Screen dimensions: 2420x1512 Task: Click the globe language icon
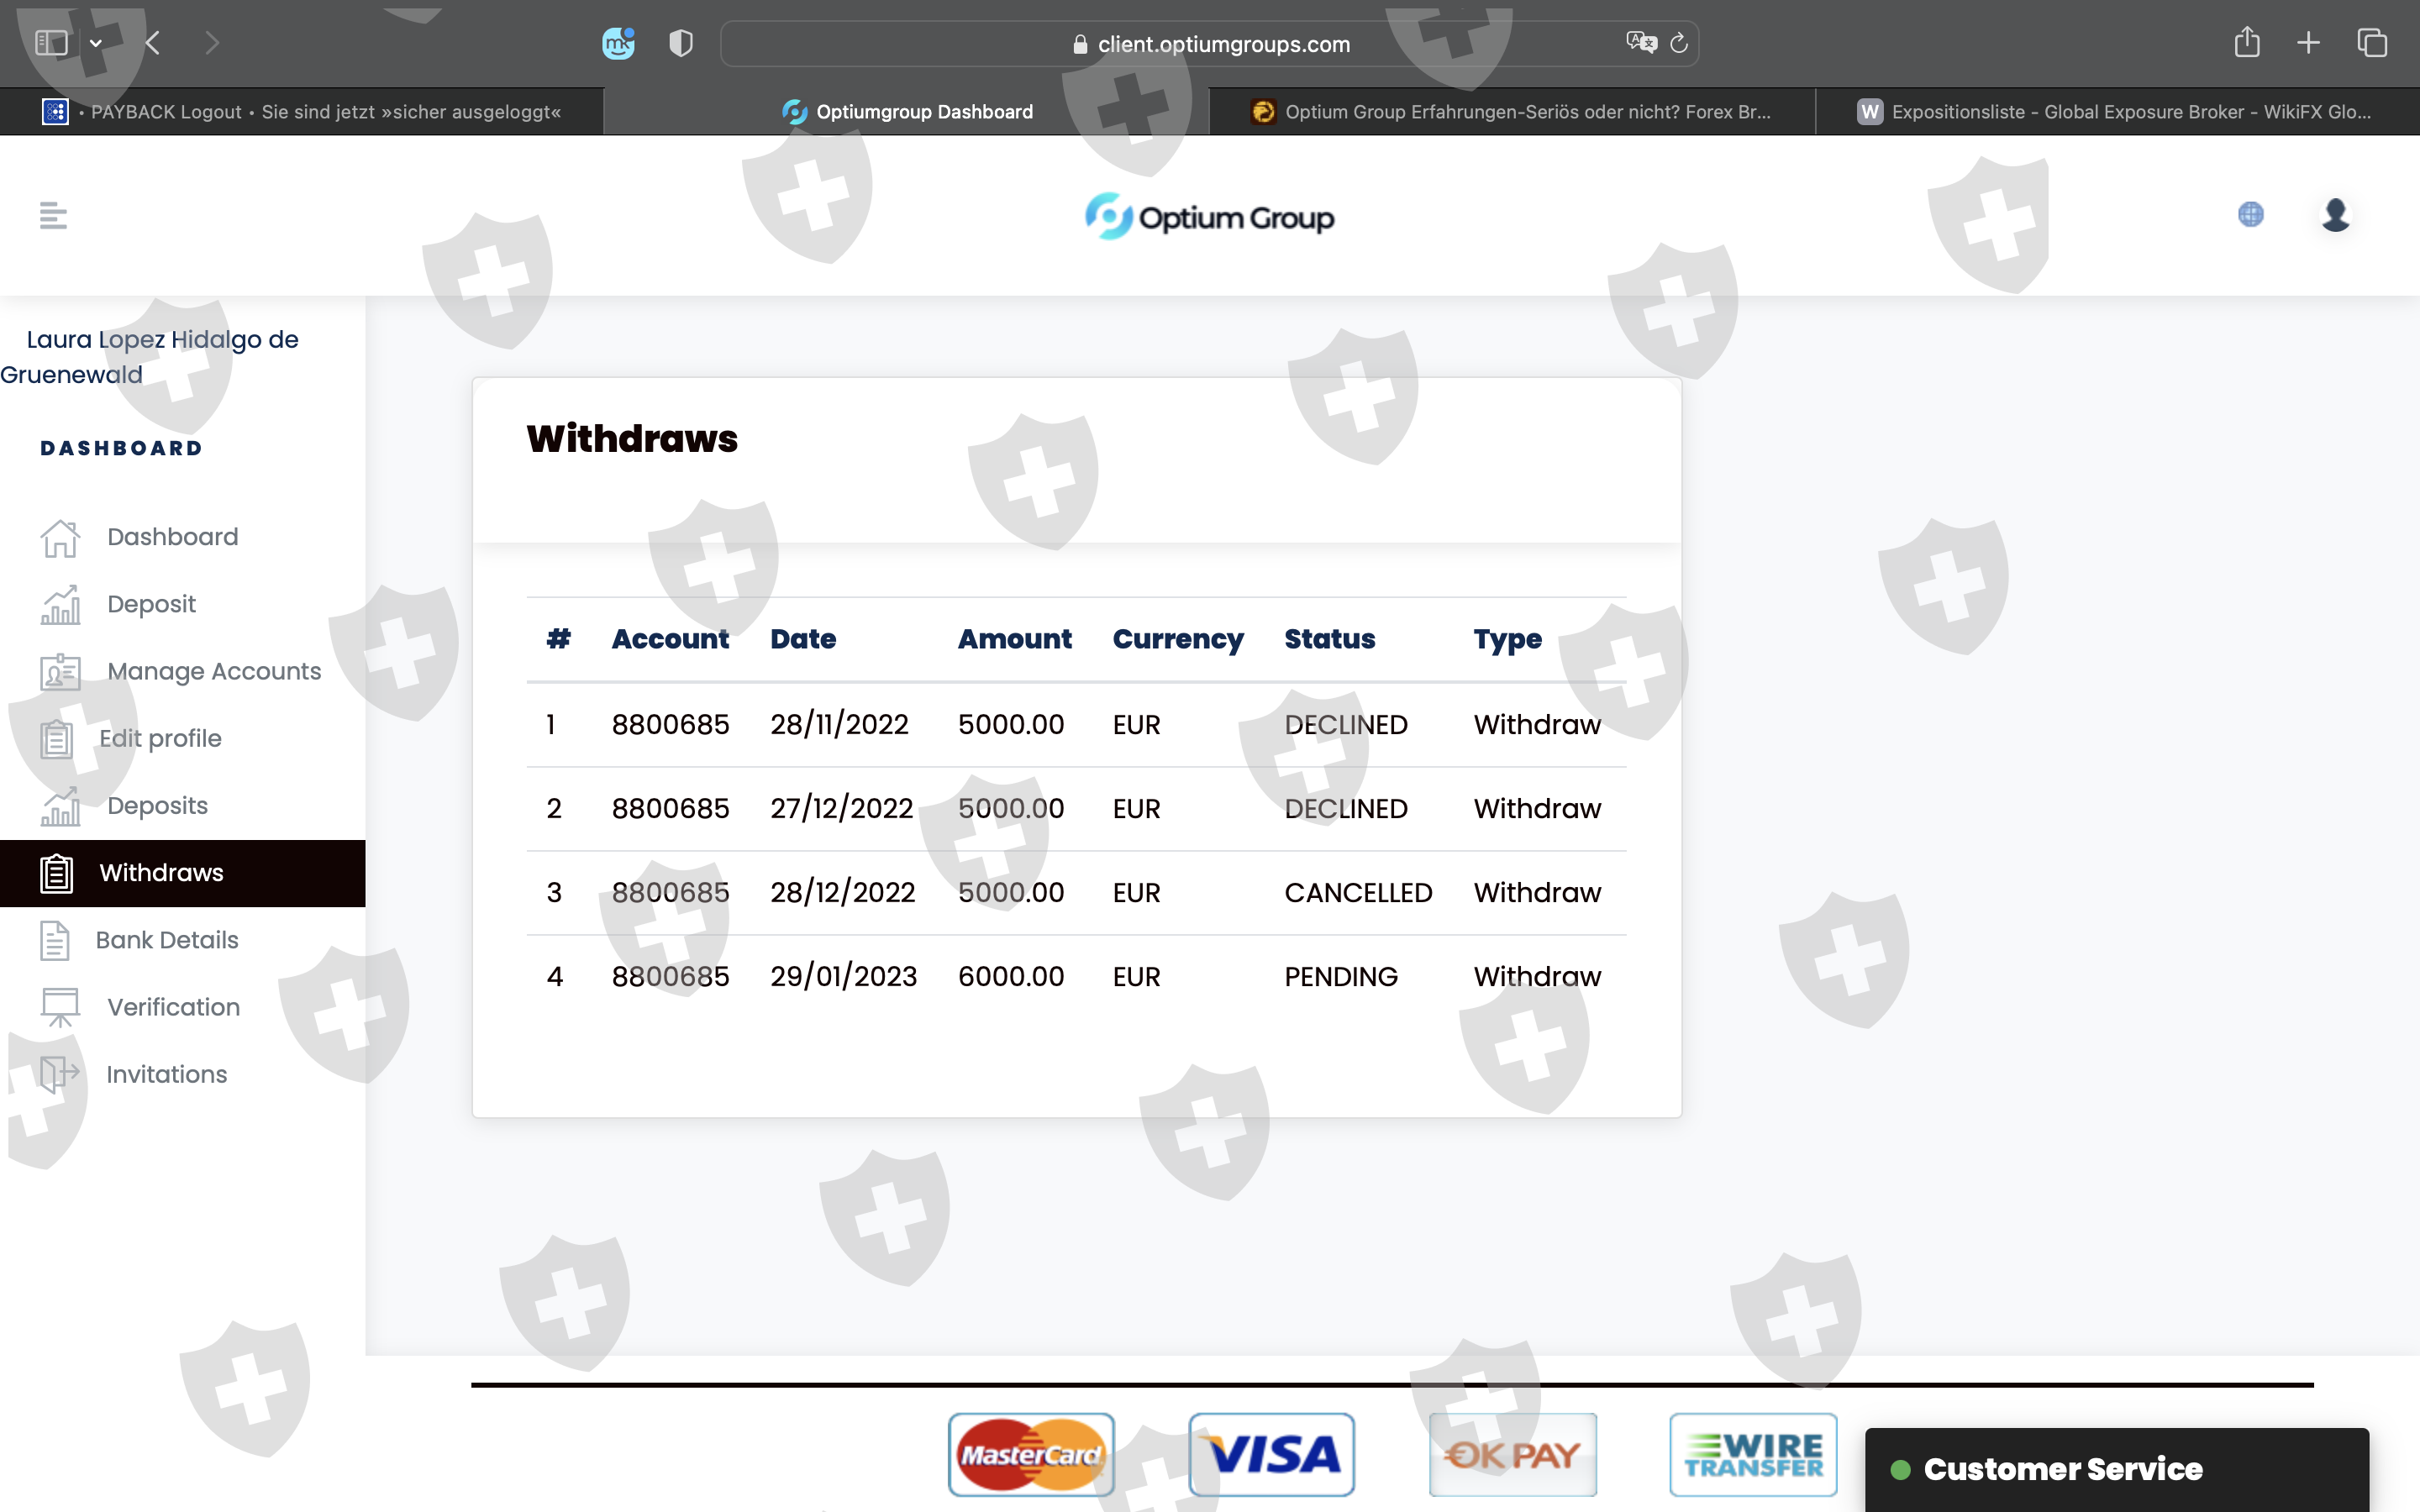pos(2250,215)
